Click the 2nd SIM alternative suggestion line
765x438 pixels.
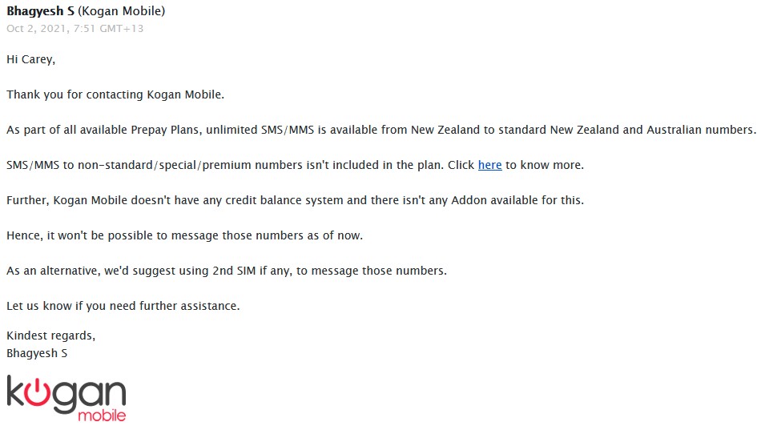[227, 271]
